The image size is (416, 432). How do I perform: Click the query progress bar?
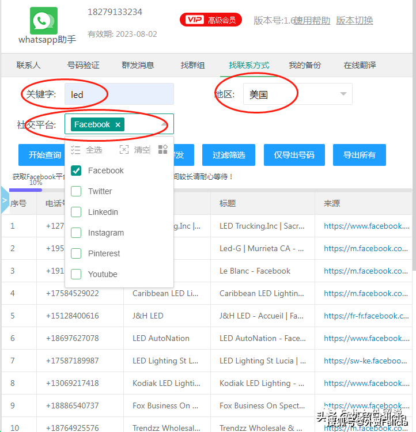pos(210,190)
